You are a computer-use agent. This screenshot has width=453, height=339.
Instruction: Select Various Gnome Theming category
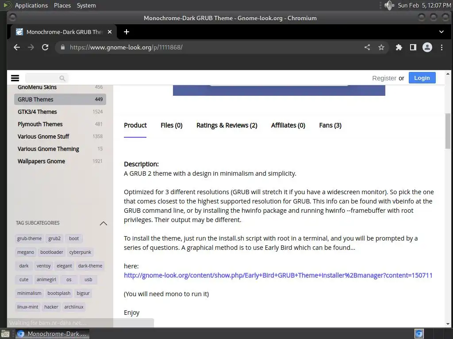tap(60, 149)
